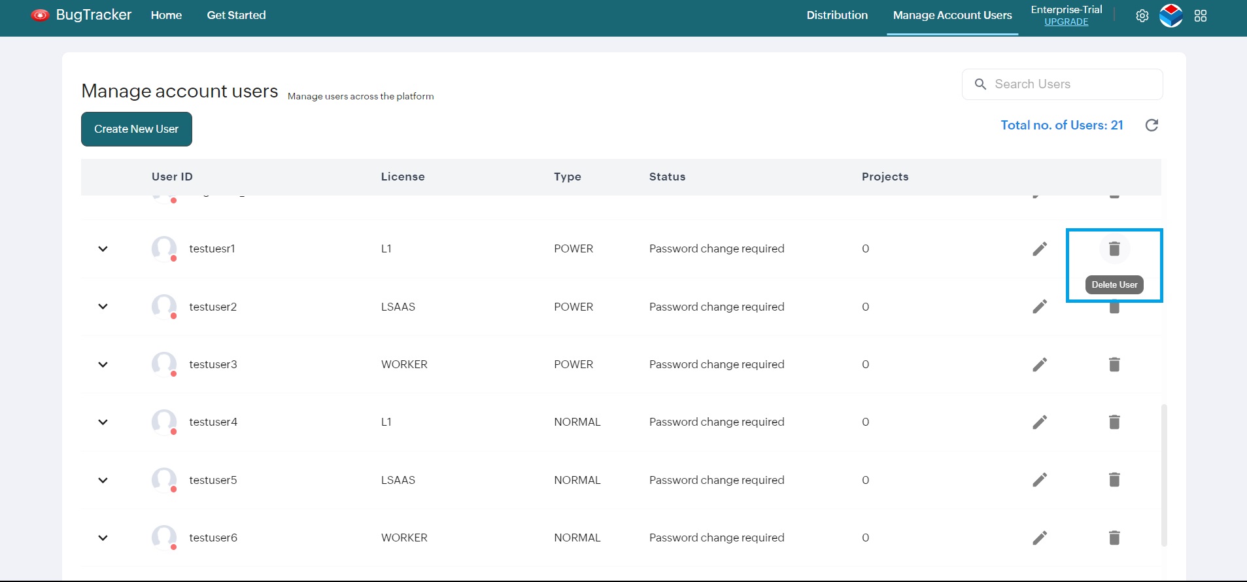1247x582 pixels.
Task: Select username testuser6
Action: point(213,538)
